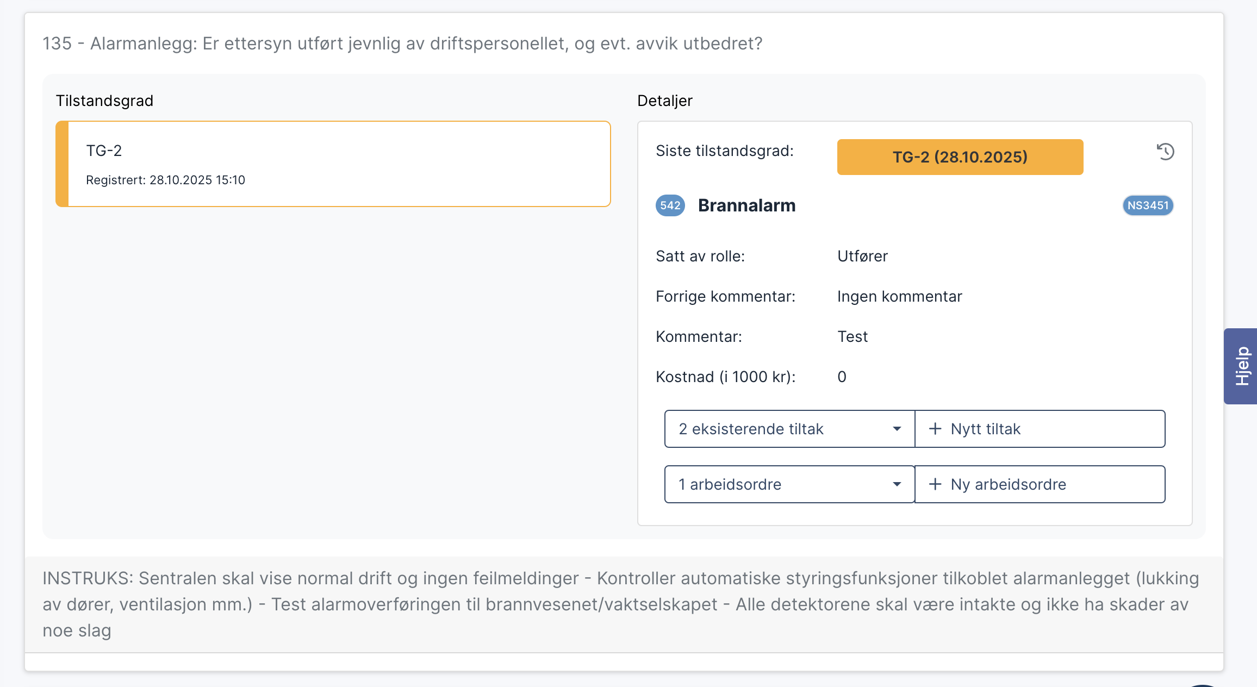This screenshot has height=687, width=1257.
Task: Click the orange TG-2 (28.10.2025) badge
Action: click(x=960, y=157)
